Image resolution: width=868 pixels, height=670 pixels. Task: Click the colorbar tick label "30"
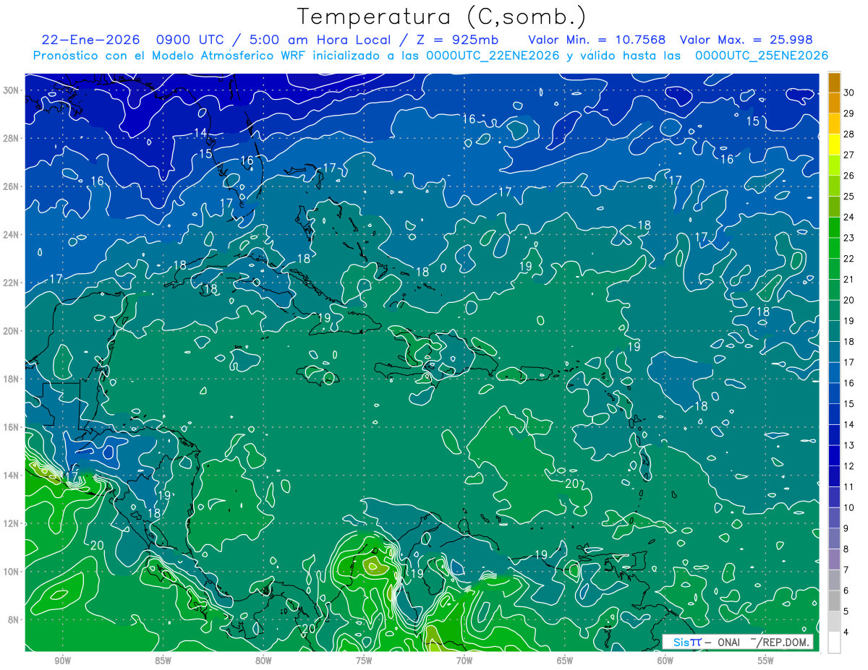tap(849, 93)
